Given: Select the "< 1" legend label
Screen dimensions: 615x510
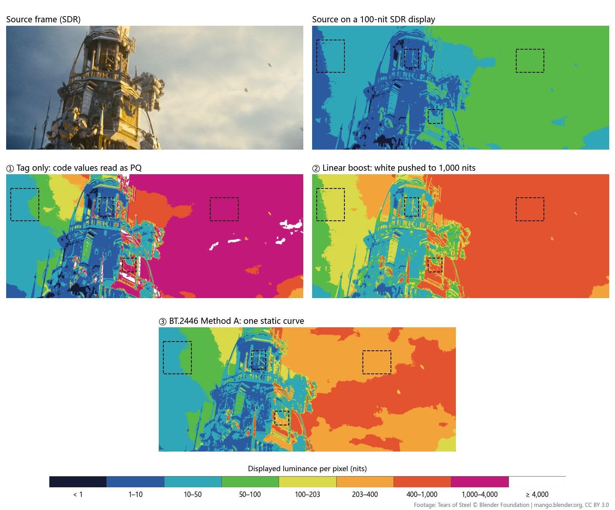Looking at the screenshot, I should (78, 494).
